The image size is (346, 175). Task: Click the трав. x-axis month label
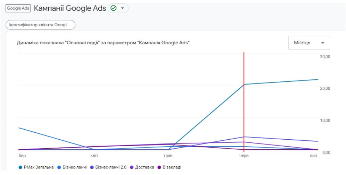(x=169, y=156)
